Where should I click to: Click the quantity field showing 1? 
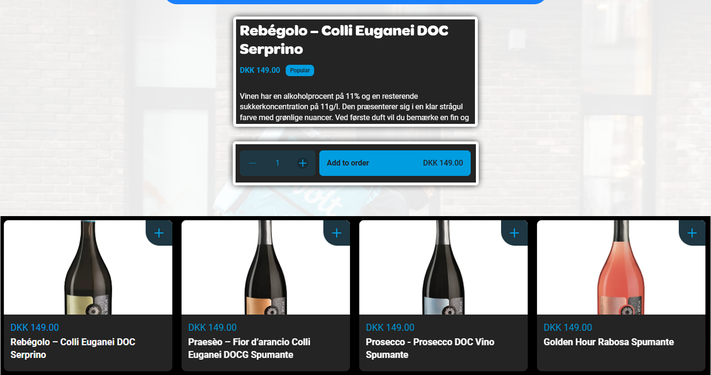[x=278, y=163]
